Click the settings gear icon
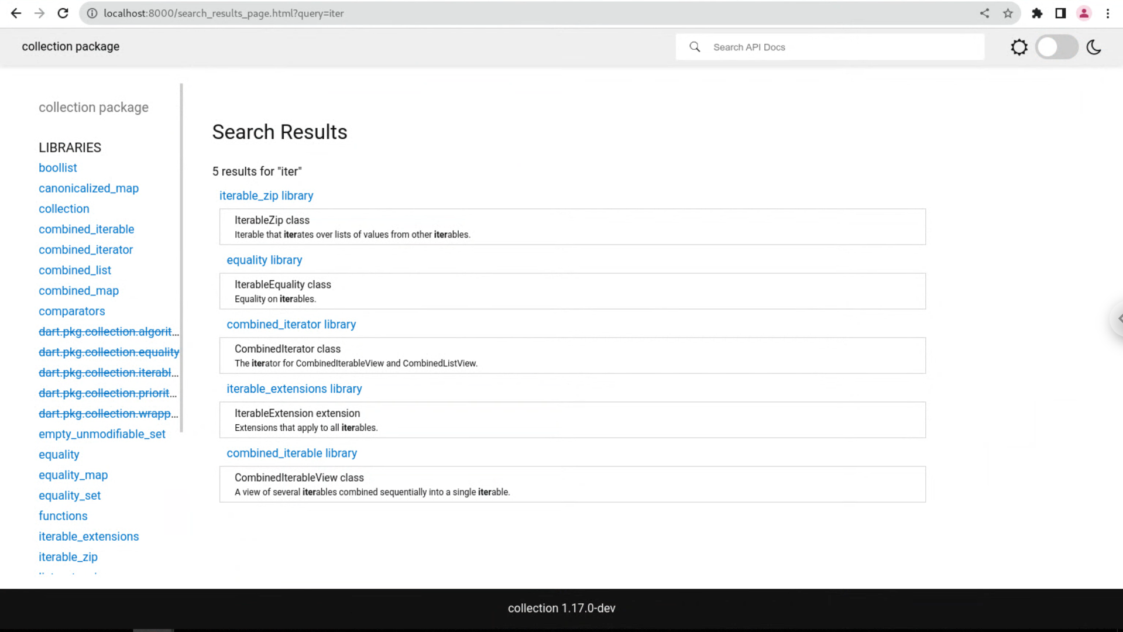 pos(1018,47)
